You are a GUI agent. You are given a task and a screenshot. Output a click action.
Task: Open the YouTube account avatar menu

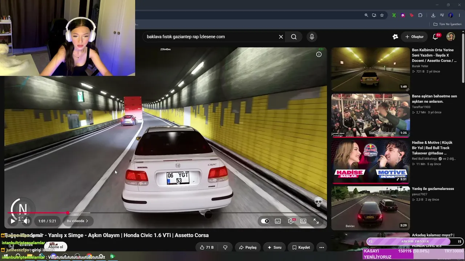(451, 37)
